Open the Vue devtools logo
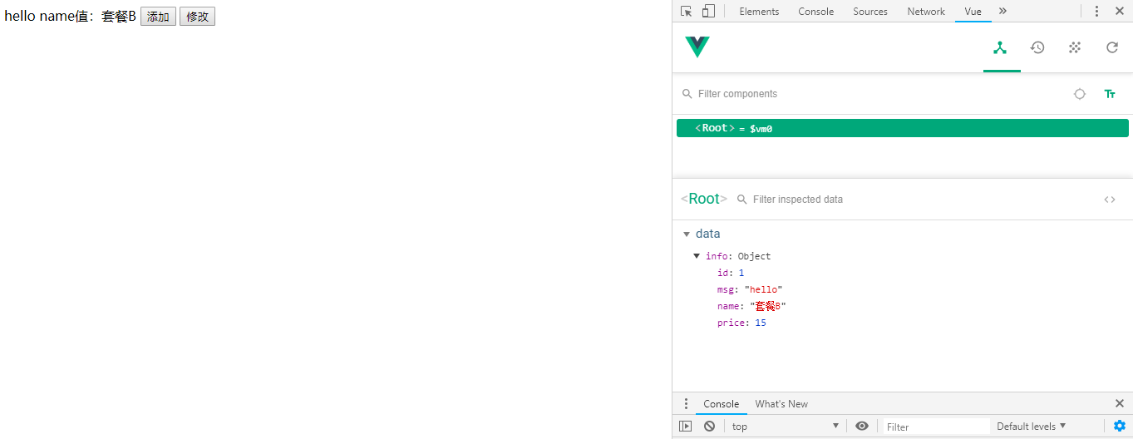This screenshot has width=1133, height=439. tap(697, 47)
